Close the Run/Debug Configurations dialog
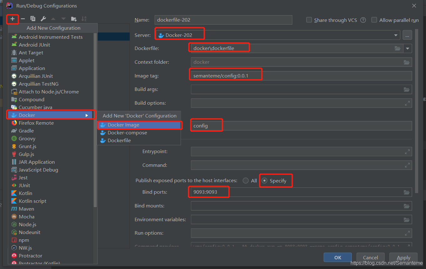Viewport: 426px width, 269px height. point(414,6)
